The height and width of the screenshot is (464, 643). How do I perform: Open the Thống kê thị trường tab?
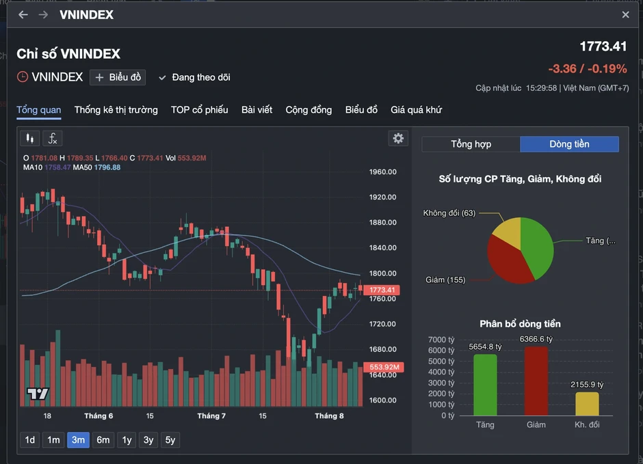(x=116, y=110)
